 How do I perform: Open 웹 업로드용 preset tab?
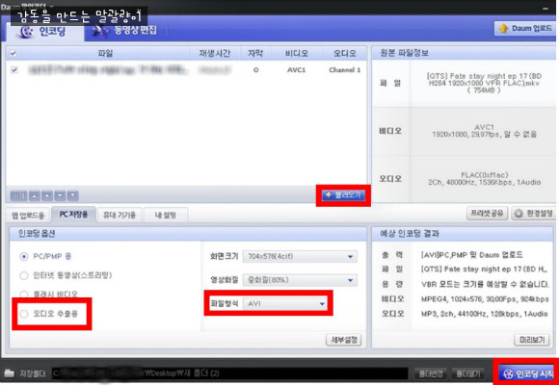(x=28, y=215)
